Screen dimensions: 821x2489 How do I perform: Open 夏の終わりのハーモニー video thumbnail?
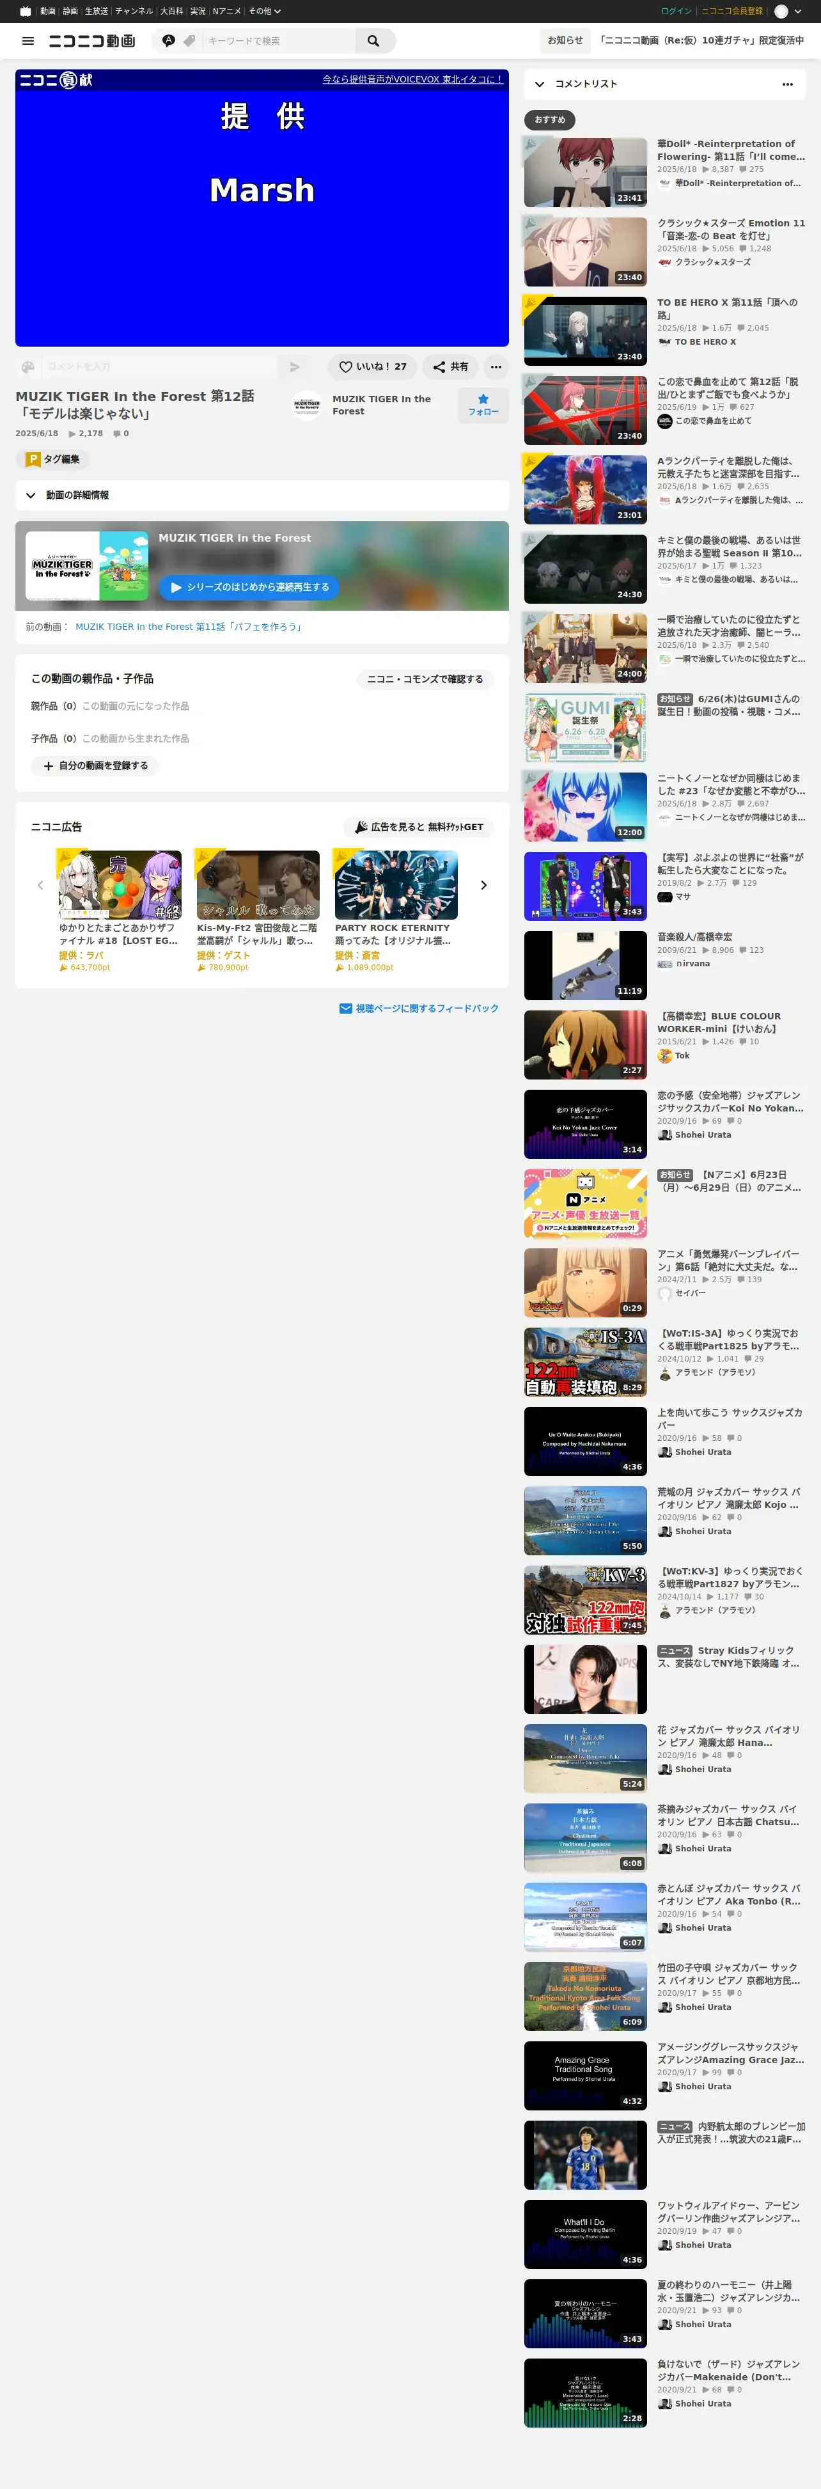(585, 2313)
